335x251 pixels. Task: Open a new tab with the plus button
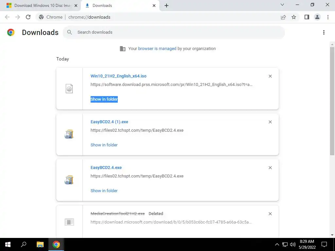[167, 6]
